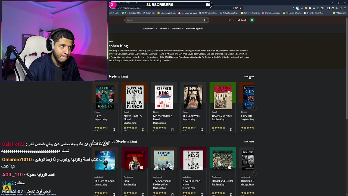The image size is (348, 196).
Task: Open the Holly title link
Action: click(97, 116)
